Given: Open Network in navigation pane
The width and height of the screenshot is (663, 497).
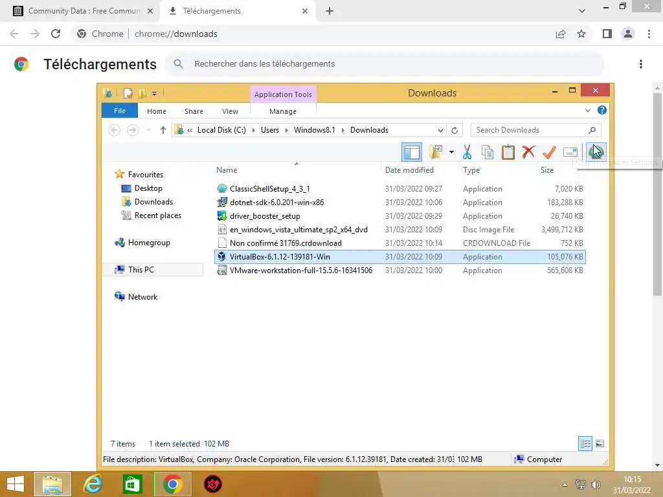Looking at the screenshot, I should point(142,296).
